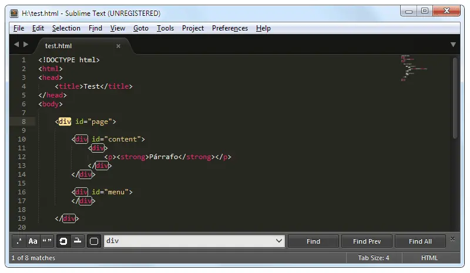Click the Sublime Text title bar icon
This screenshot has width=470, height=273.
(x=14, y=13)
